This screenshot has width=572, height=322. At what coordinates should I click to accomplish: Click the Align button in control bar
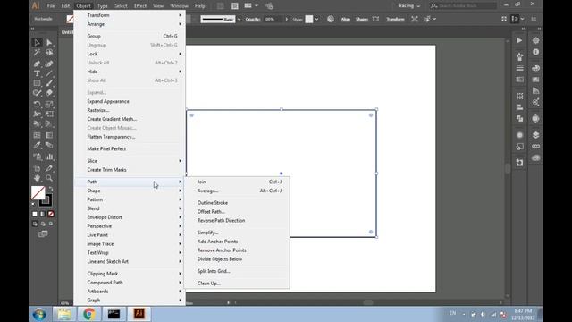click(346, 19)
